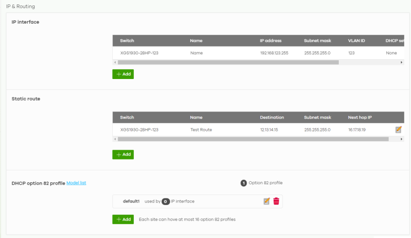Sort IP interface table by IP address header
The height and width of the screenshot is (238, 411).
coord(270,40)
